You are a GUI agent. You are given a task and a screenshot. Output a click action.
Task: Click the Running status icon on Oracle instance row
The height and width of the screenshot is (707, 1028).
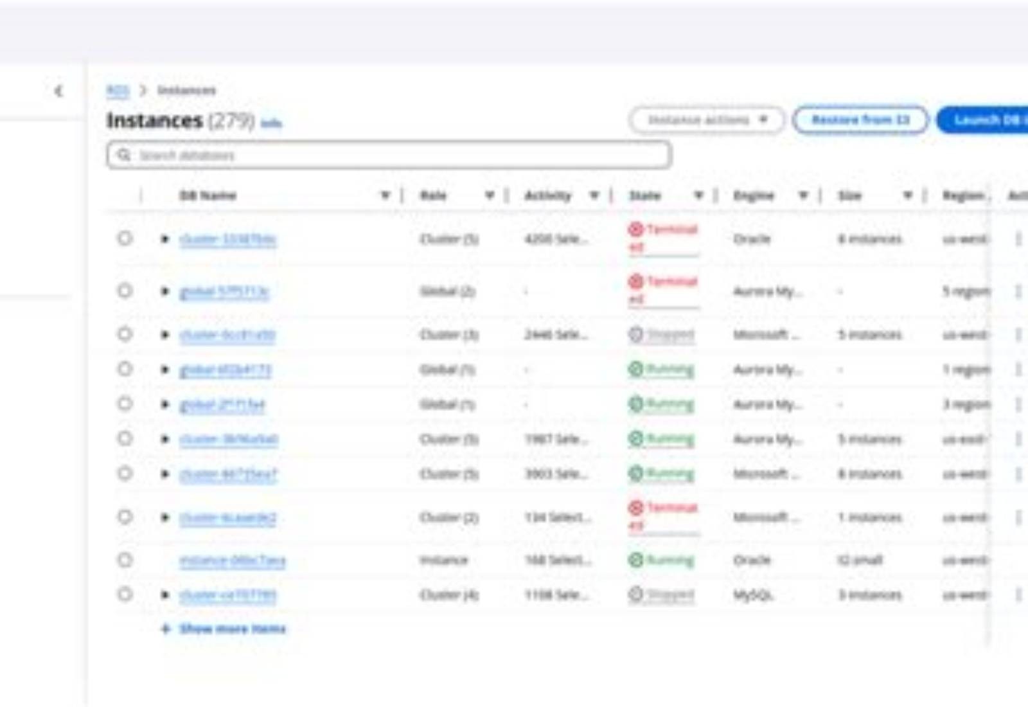(635, 560)
